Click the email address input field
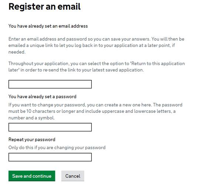The width and height of the screenshot is (224, 185). click(x=50, y=84)
